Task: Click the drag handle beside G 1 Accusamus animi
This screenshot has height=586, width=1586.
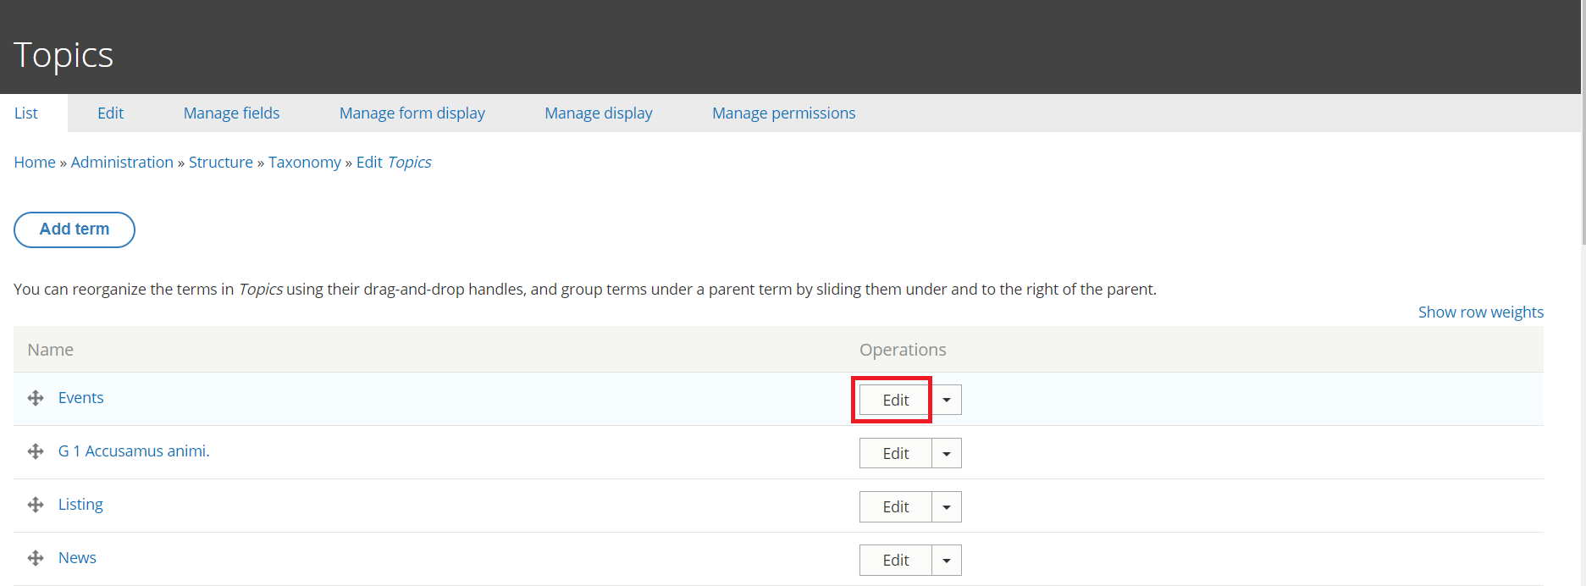Action: click(x=36, y=451)
